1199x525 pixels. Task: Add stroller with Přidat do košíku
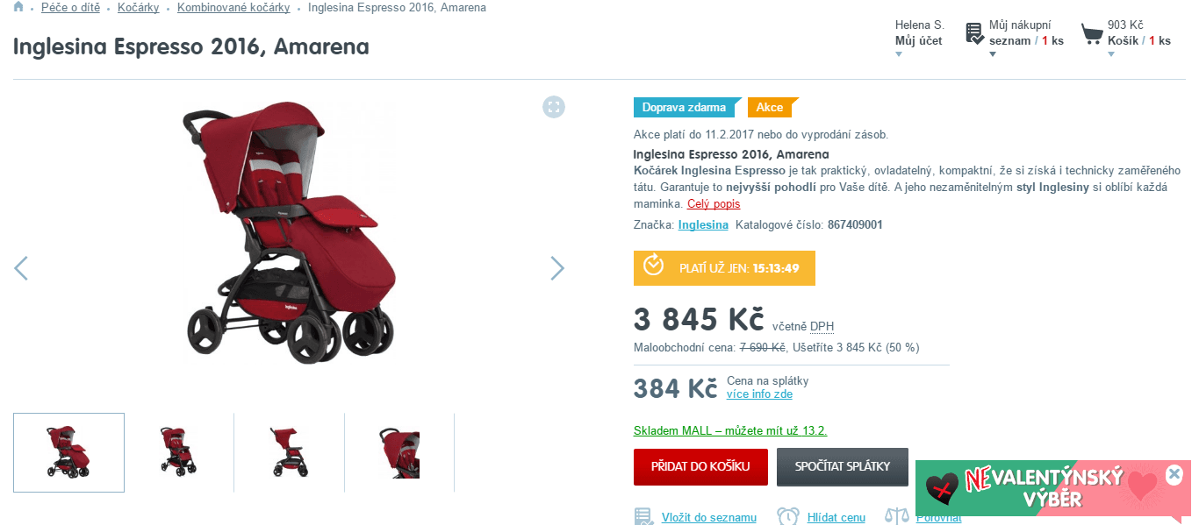coord(700,466)
